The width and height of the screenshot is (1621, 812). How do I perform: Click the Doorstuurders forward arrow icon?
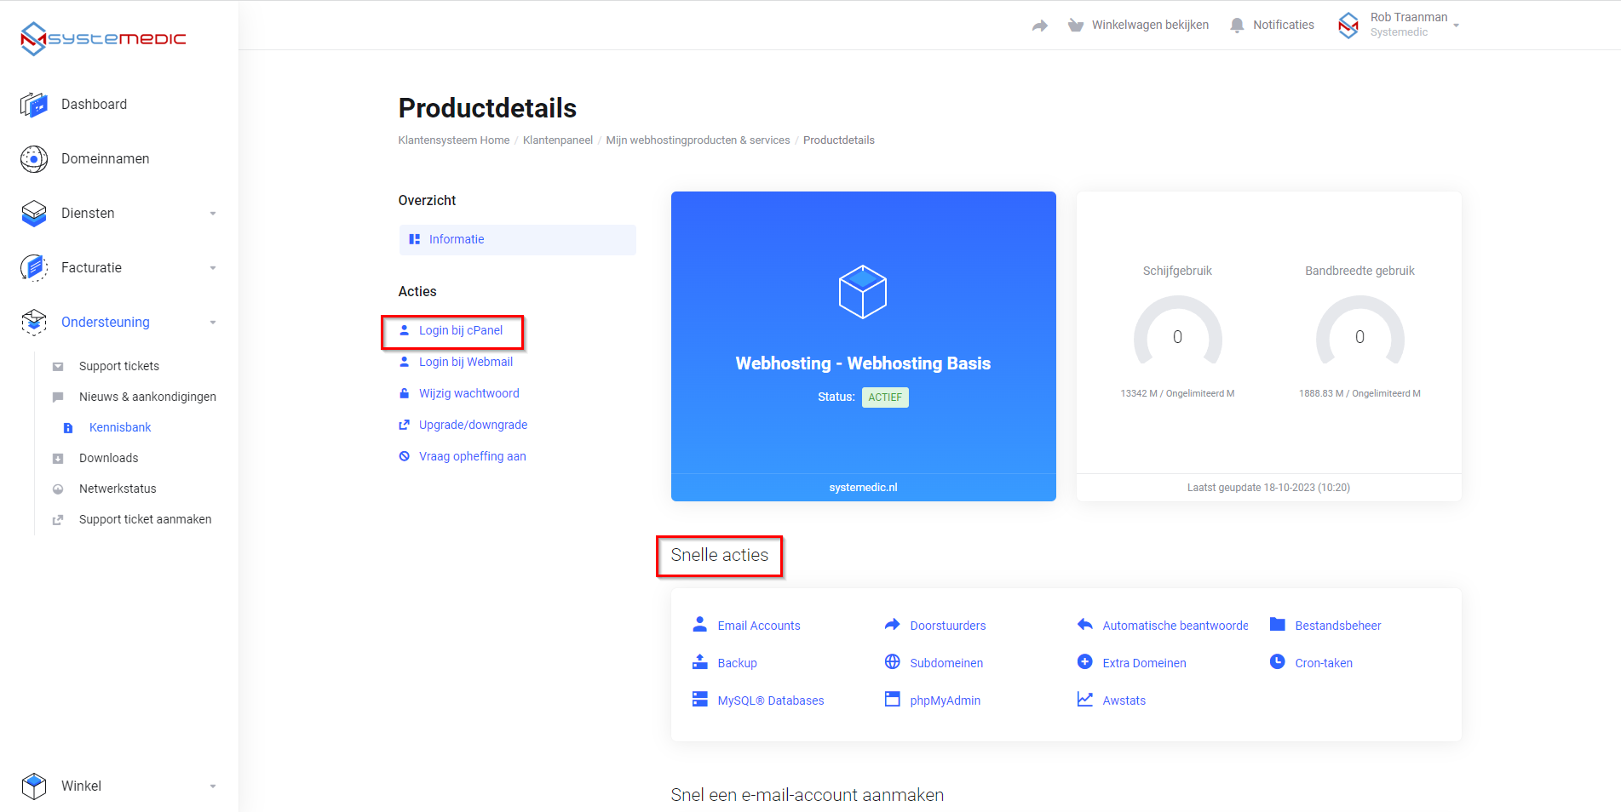(x=893, y=625)
